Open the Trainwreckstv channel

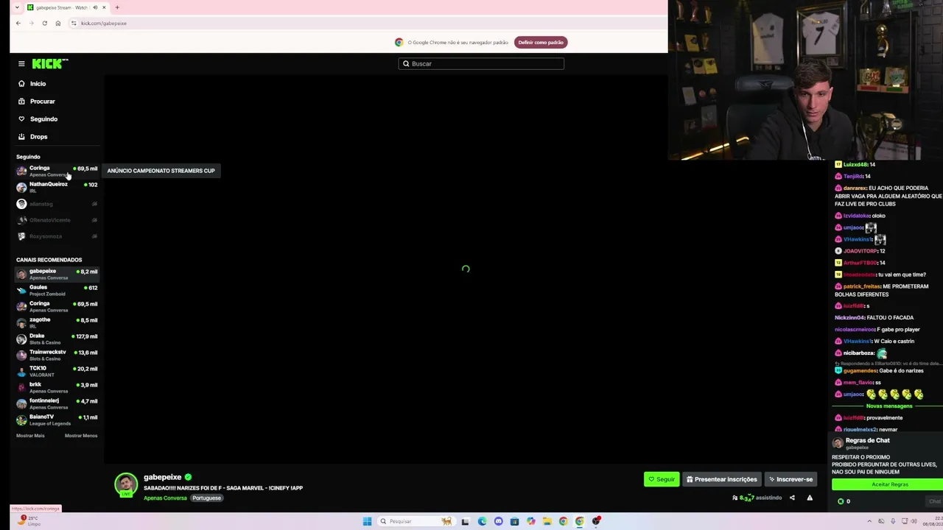click(57, 355)
